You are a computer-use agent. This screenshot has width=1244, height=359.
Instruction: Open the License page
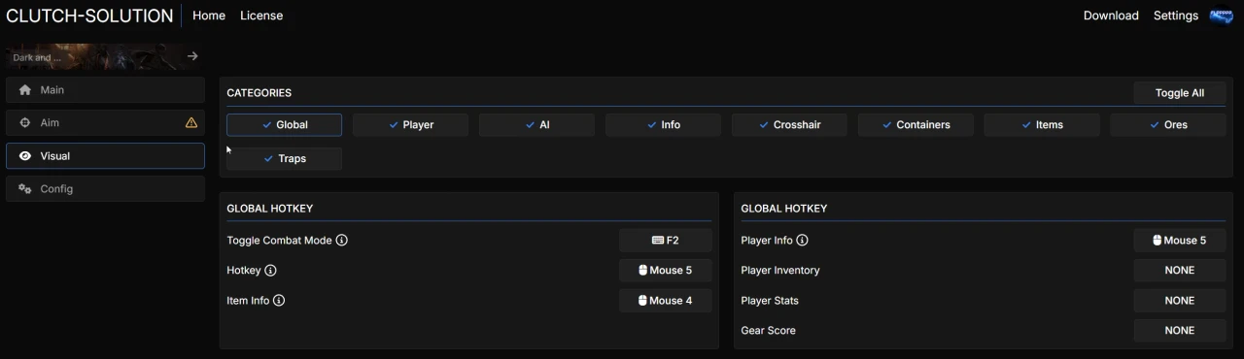261,16
